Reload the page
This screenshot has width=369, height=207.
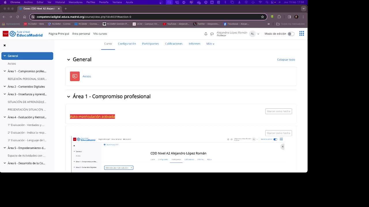tap(18, 17)
